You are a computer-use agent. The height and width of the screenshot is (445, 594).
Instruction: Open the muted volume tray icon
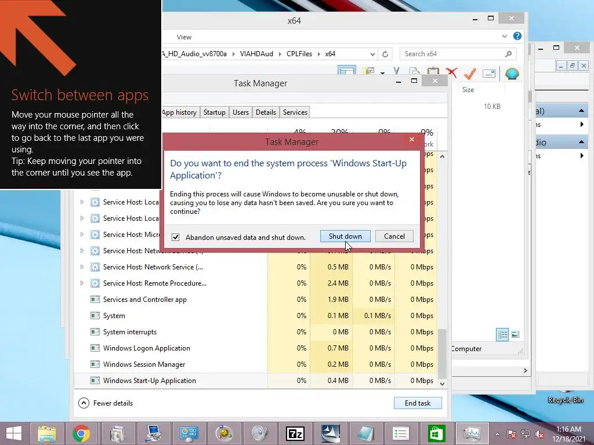(539, 434)
